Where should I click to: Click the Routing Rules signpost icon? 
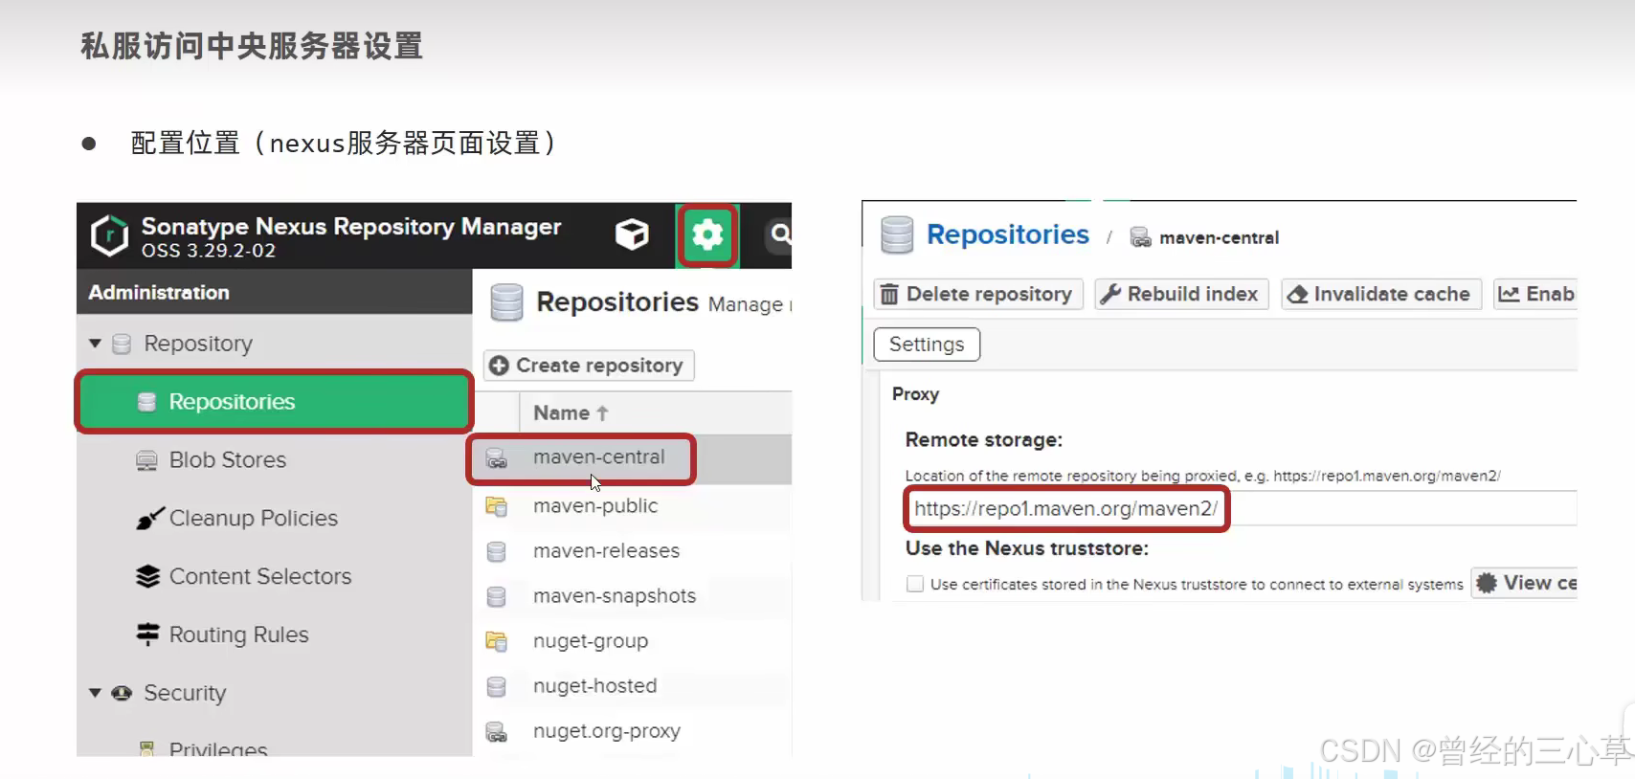coord(147,634)
